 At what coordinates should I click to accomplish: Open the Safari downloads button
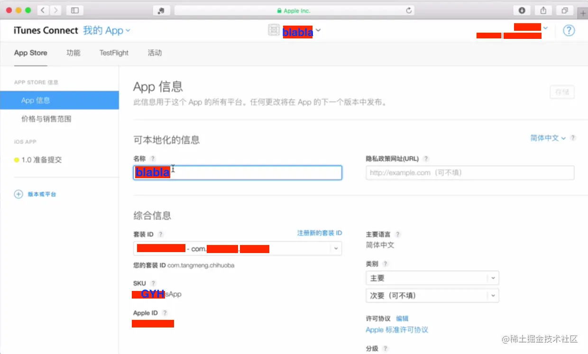(522, 10)
